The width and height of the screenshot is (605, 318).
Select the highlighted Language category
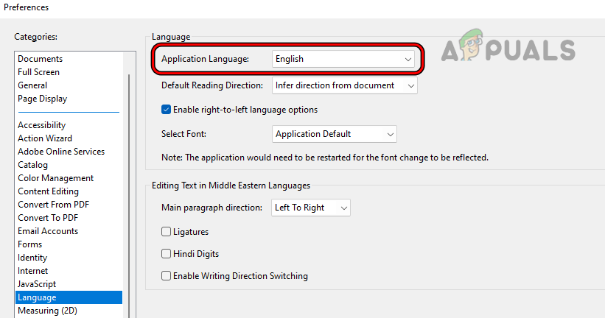(69, 297)
